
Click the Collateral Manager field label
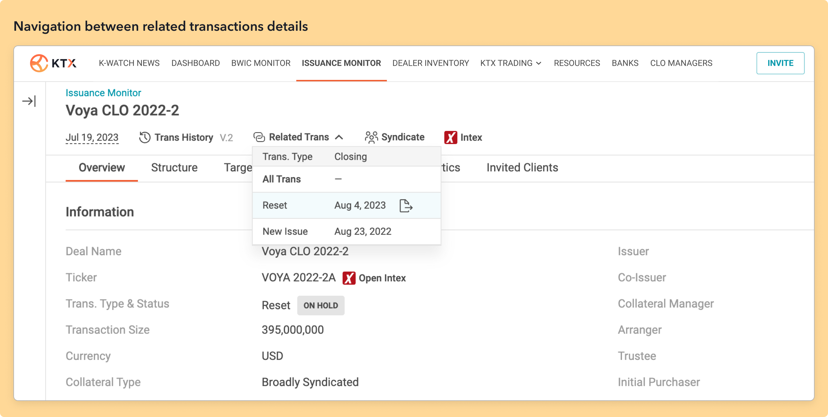(666, 303)
